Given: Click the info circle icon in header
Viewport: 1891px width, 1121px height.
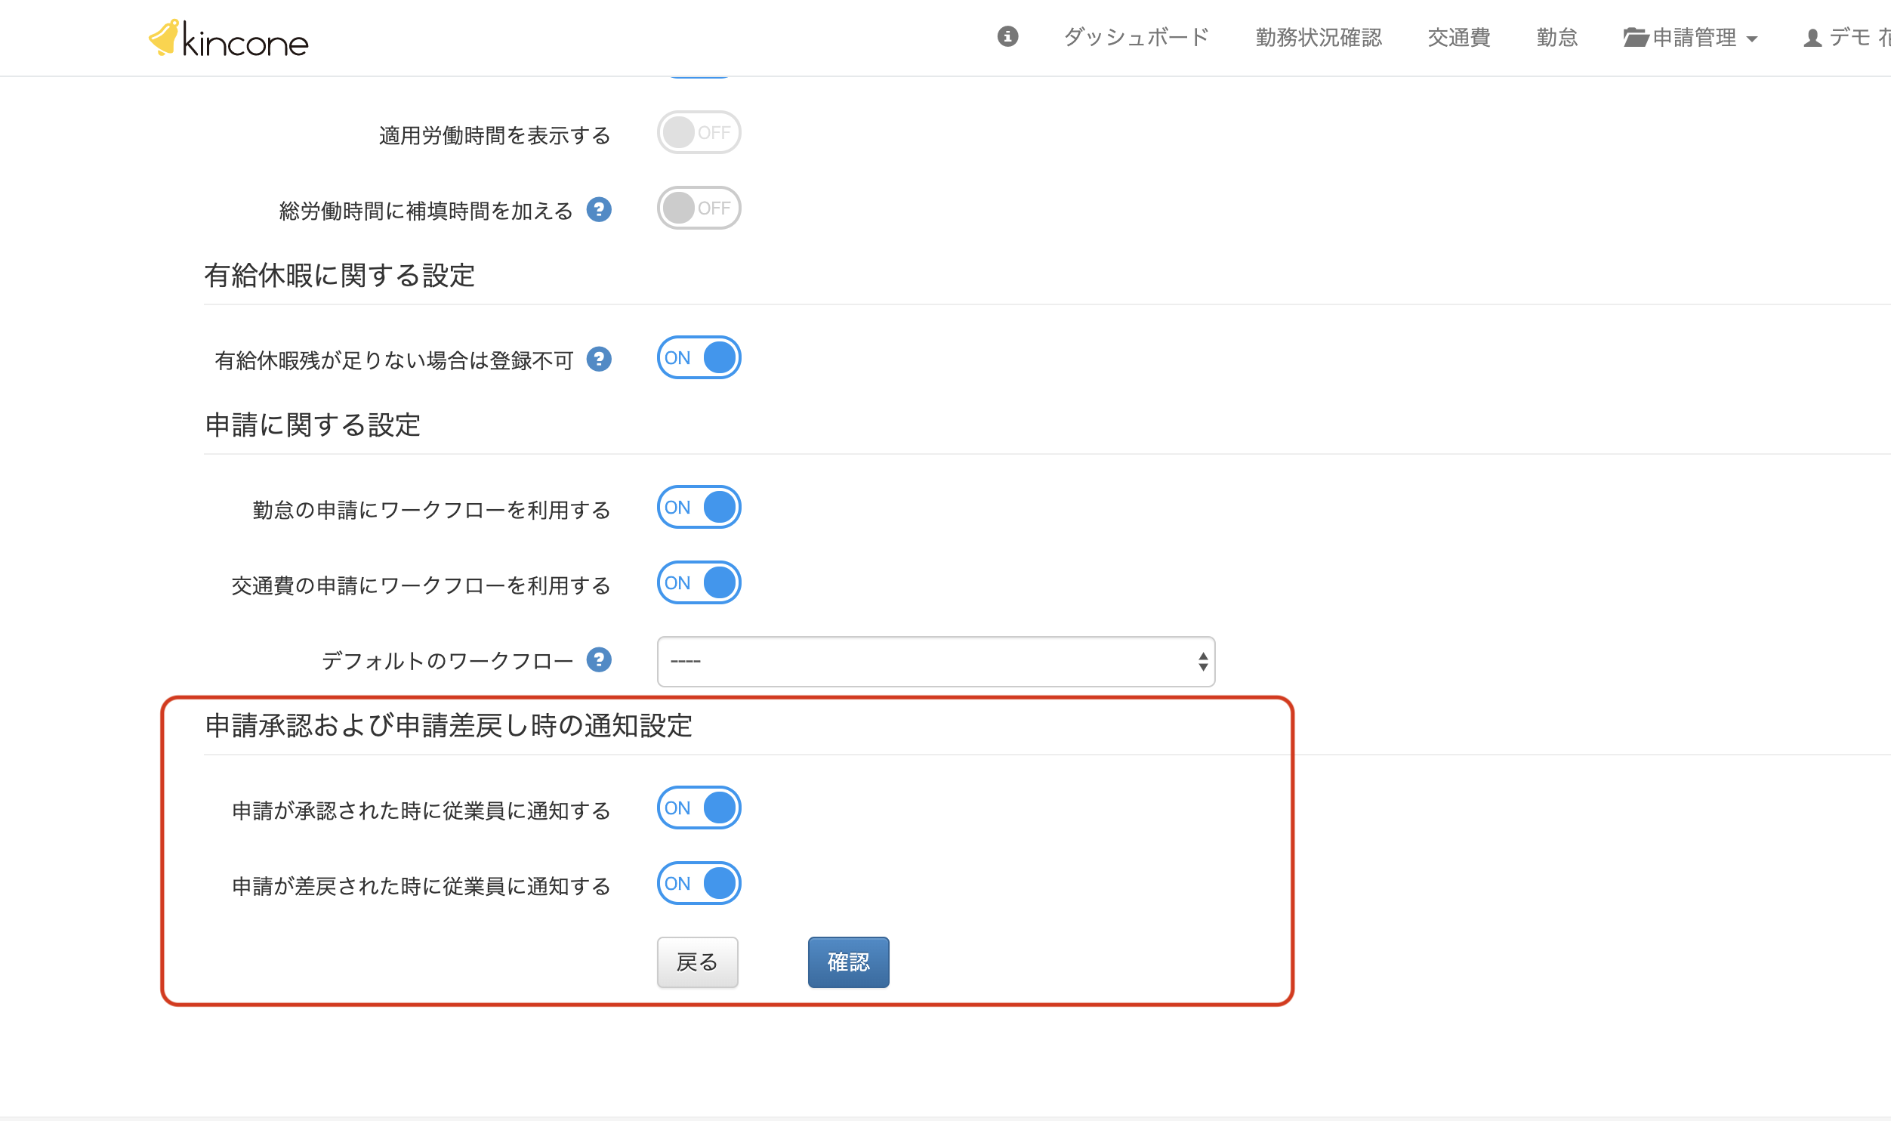Looking at the screenshot, I should [x=1007, y=36].
